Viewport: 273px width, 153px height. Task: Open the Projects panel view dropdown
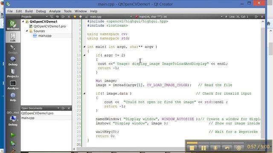[46, 17]
